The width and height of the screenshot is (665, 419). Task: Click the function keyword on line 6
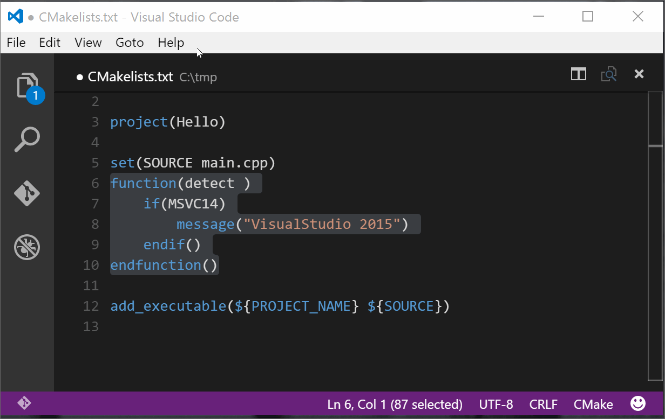tap(144, 183)
